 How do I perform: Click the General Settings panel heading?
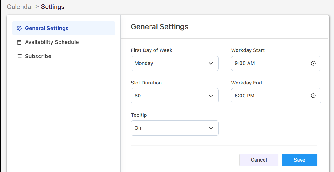pos(160,27)
